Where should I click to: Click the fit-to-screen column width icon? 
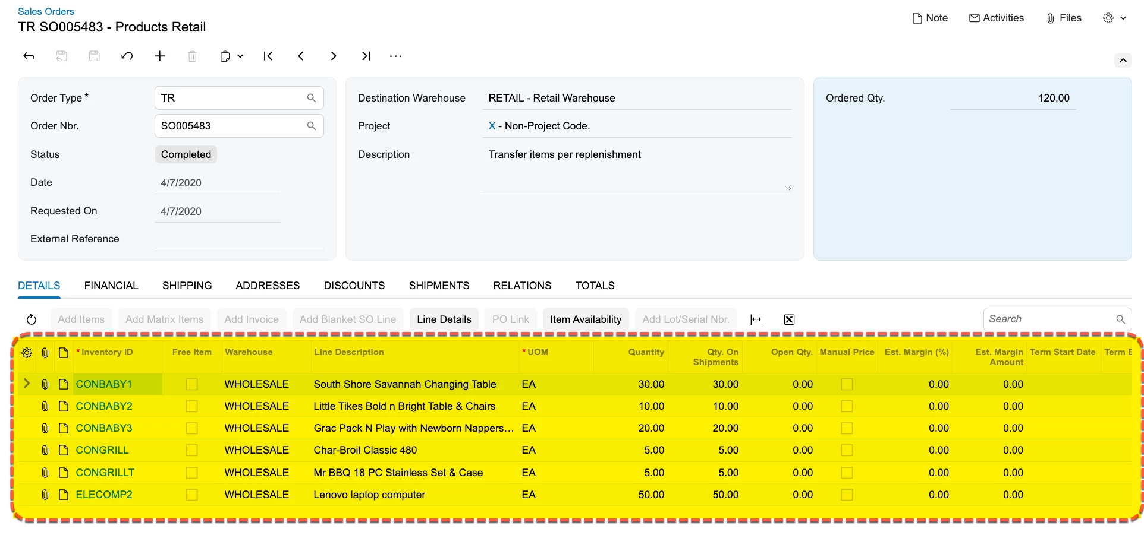click(756, 319)
